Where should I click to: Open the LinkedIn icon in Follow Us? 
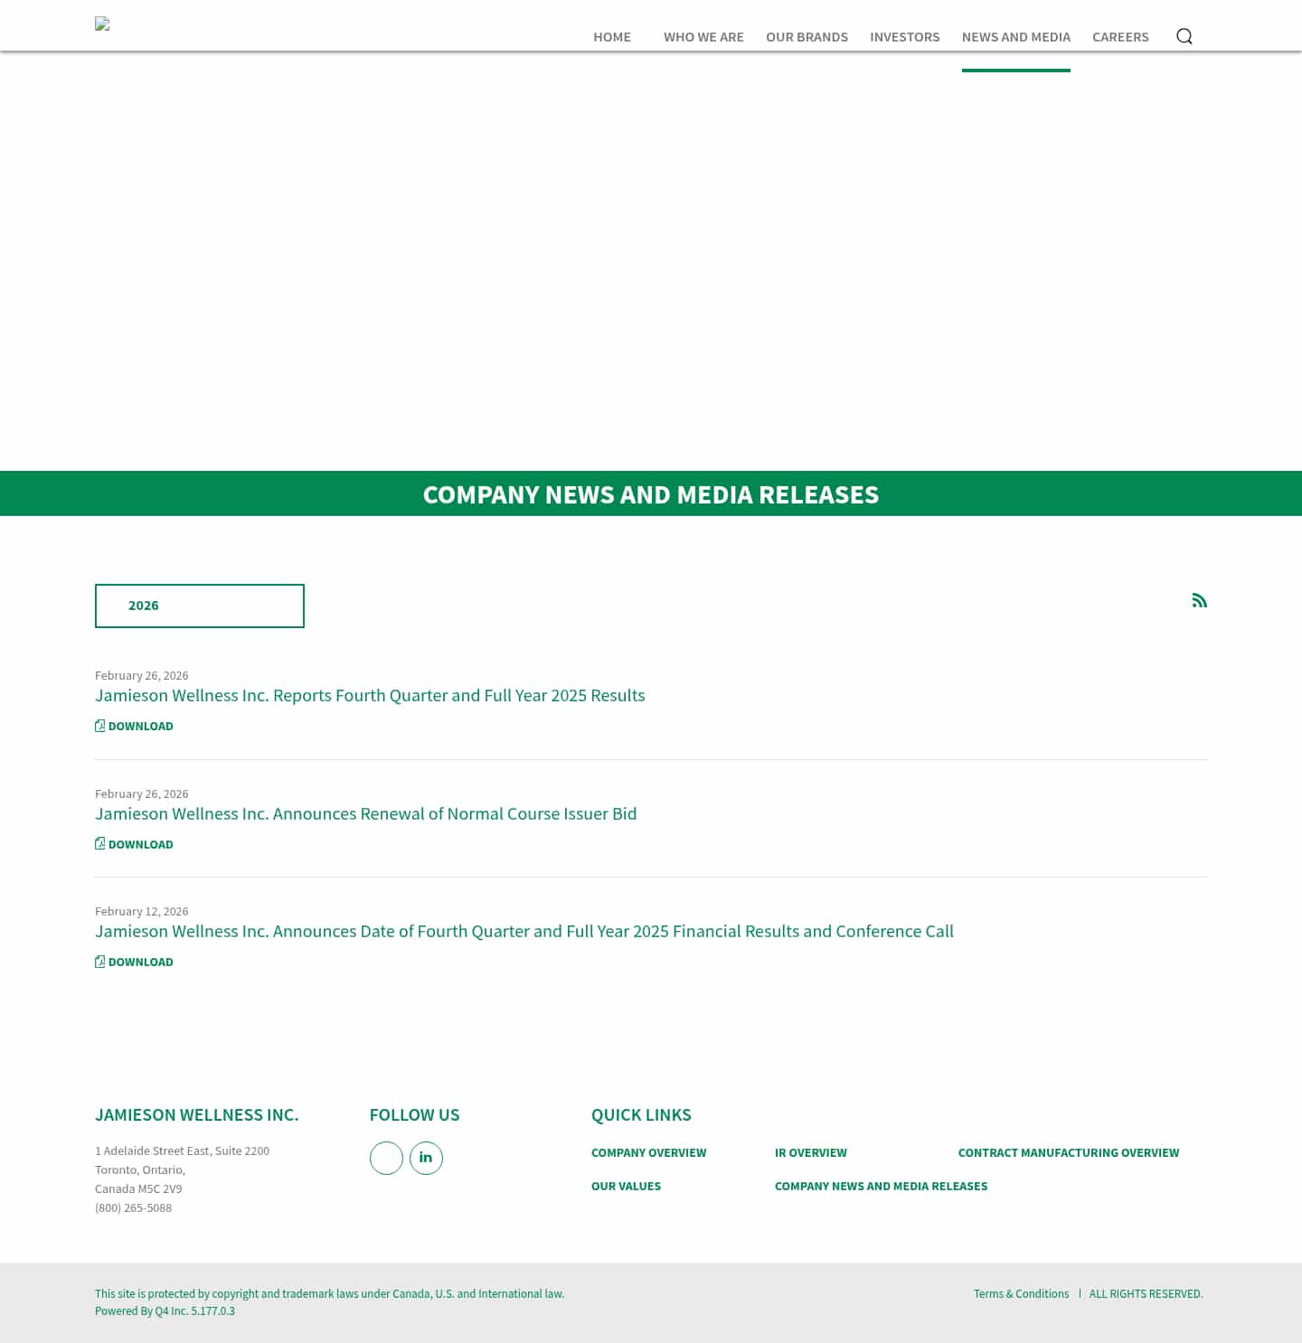pyautogui.click(x=426, y=1158)
